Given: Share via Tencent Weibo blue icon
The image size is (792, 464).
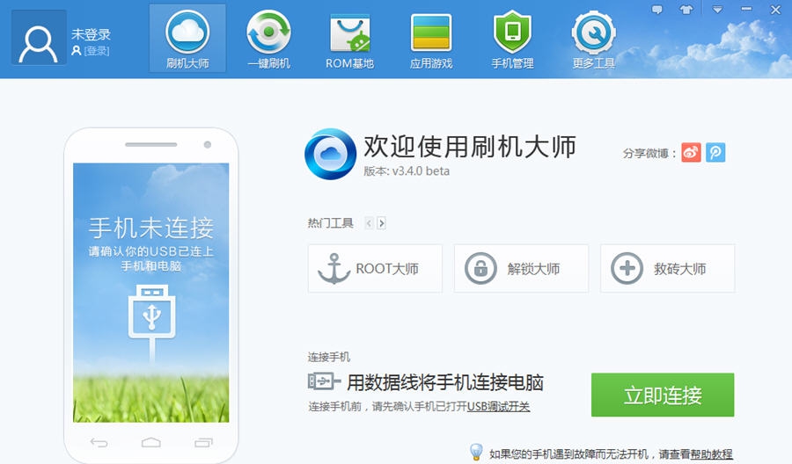Looking at the screenshot, I should pyautogui.click(x=715, y=152).
